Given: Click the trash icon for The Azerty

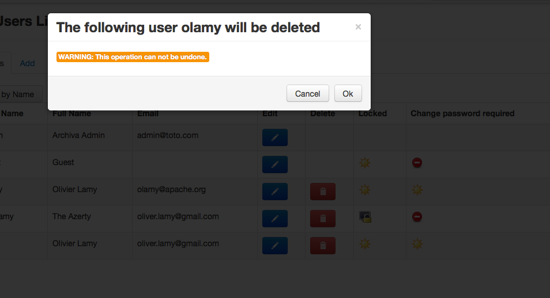Looking at the screenshot, I should (323, 219).
